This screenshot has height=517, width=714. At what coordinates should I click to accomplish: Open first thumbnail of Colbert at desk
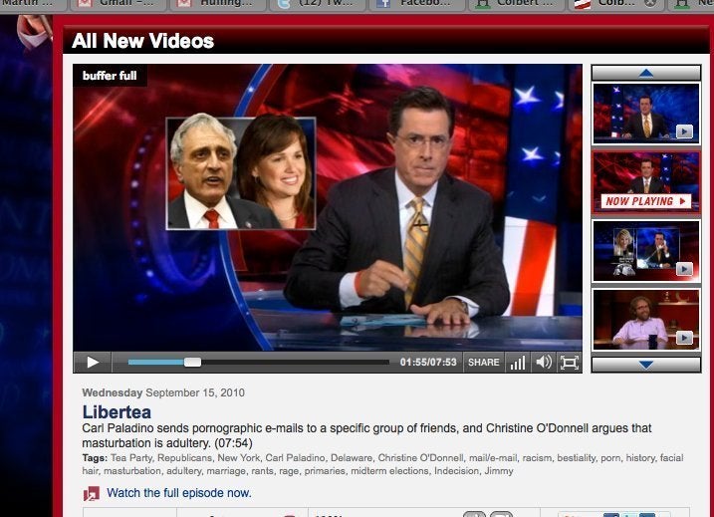click(646, 113)
